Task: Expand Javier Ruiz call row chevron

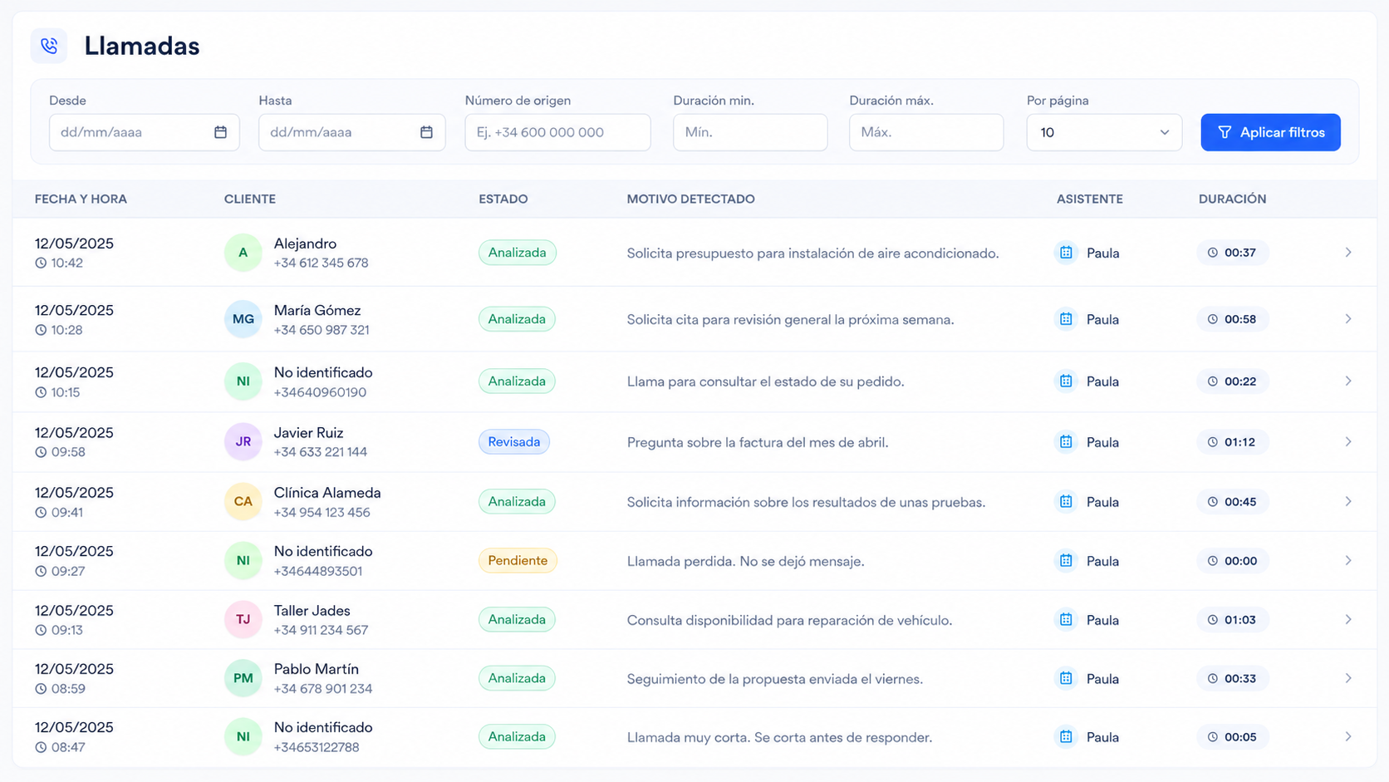Action: click(x=1348, y=442)
